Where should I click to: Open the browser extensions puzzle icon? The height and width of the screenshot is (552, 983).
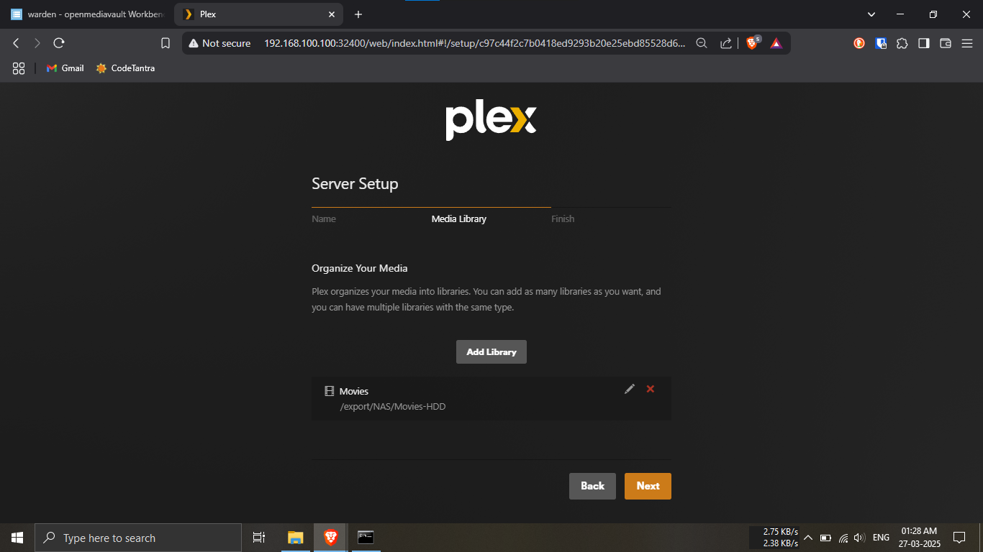902,43
